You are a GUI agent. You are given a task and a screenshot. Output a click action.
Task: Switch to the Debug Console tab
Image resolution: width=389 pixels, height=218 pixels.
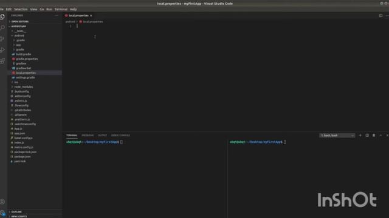coord(120,136)
